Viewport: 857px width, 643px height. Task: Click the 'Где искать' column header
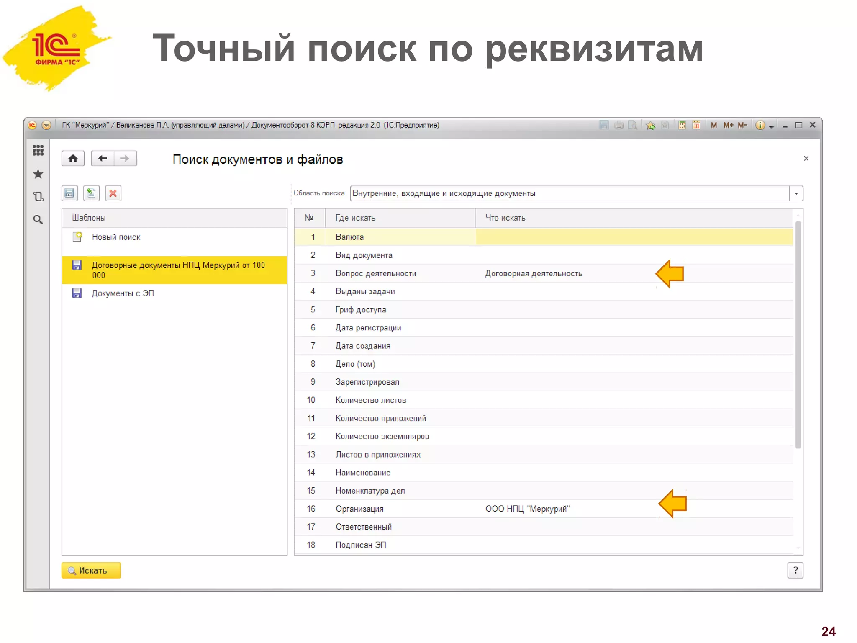click(400, 218)
